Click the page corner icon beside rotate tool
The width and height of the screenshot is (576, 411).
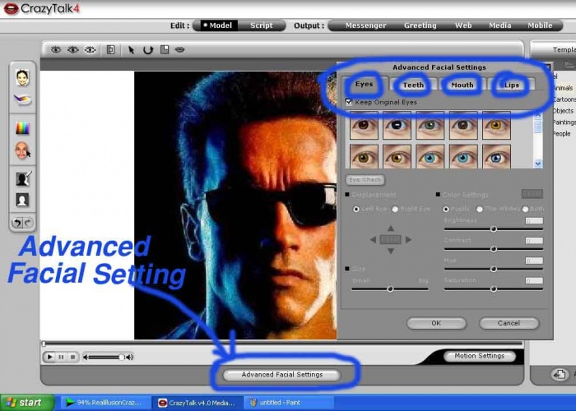click(165, 49)
